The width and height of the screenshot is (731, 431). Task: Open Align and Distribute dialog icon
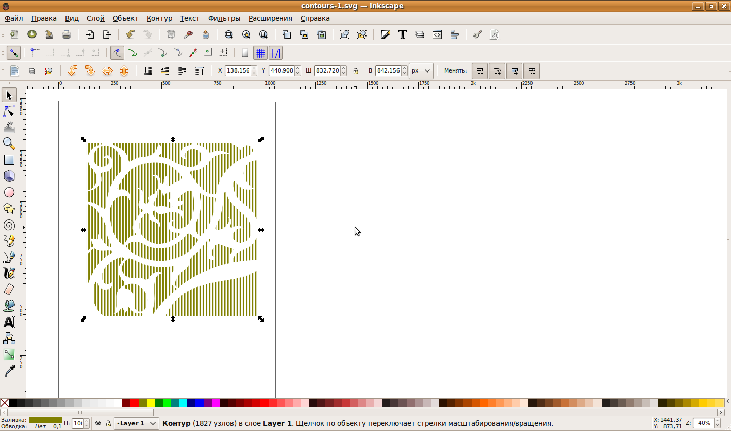pos(454,34)
